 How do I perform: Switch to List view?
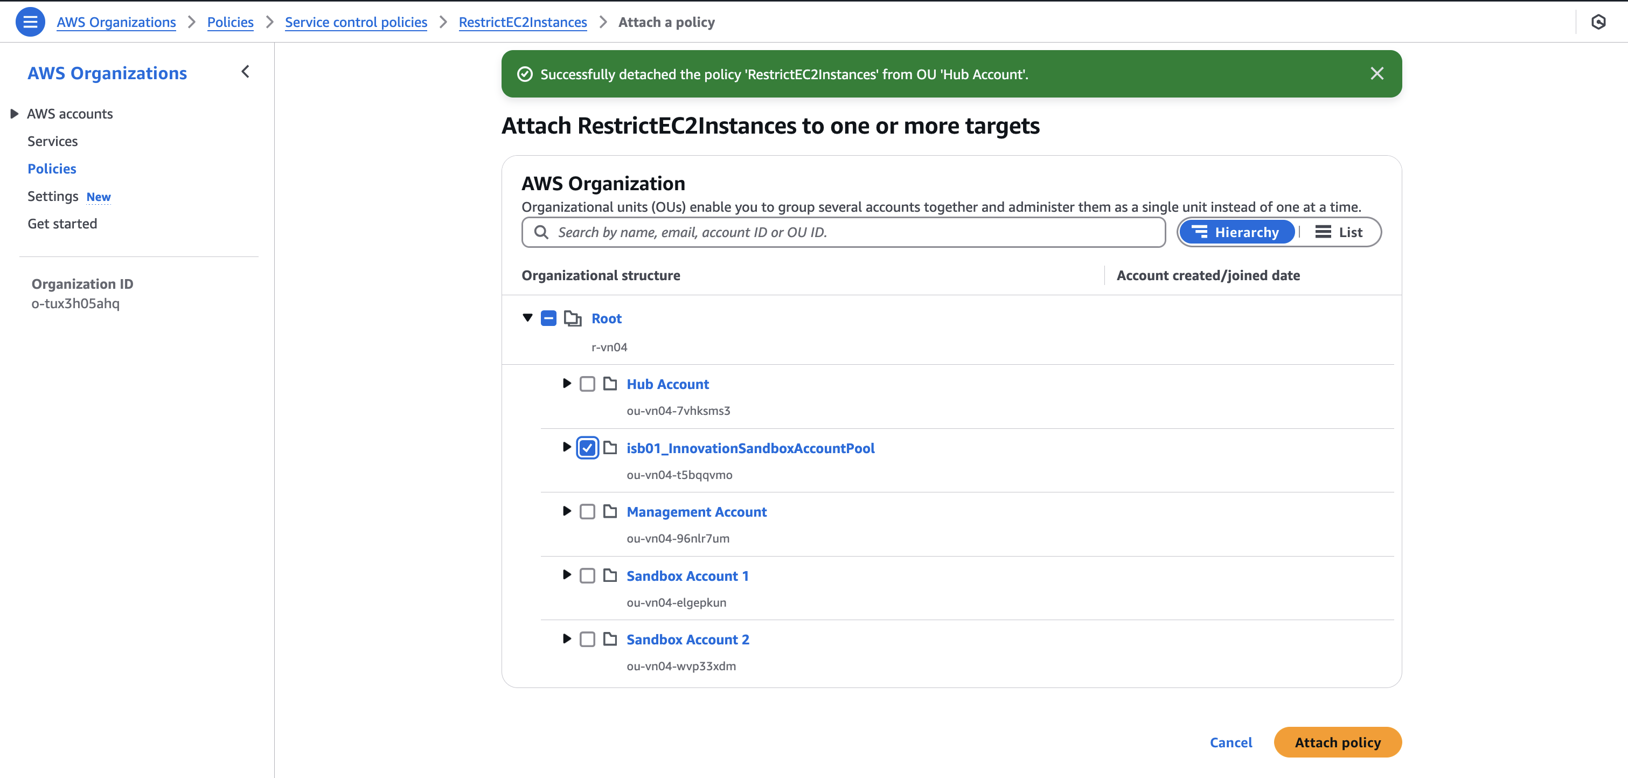tap(1339, 232)
